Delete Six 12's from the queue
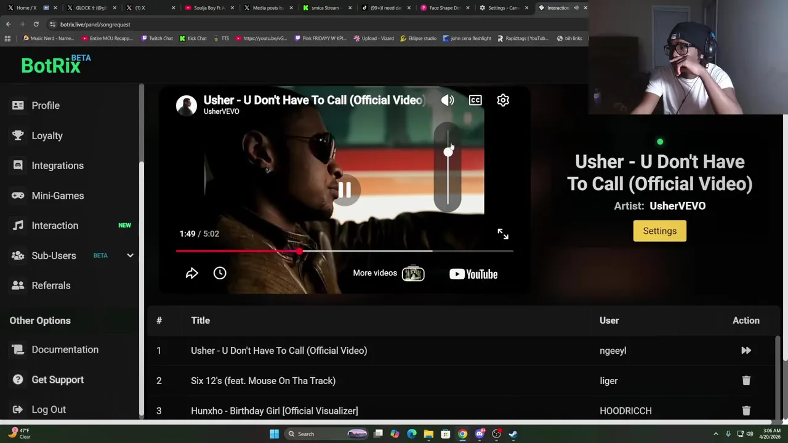 746,381
